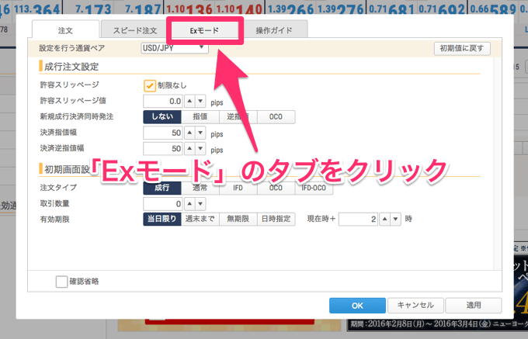This screenshot has height=339, width=528.
Task: Raise 取引数量 using the up arrow
Action: (x=190, y=204)
